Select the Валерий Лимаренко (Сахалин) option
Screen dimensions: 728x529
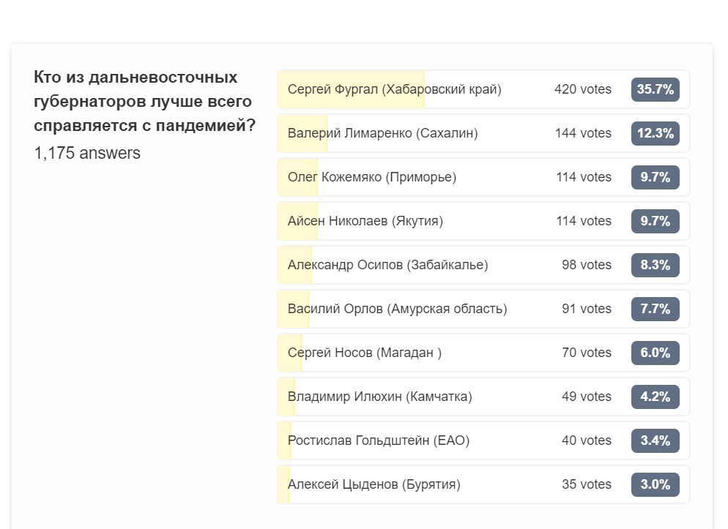[x=483, y=133]
